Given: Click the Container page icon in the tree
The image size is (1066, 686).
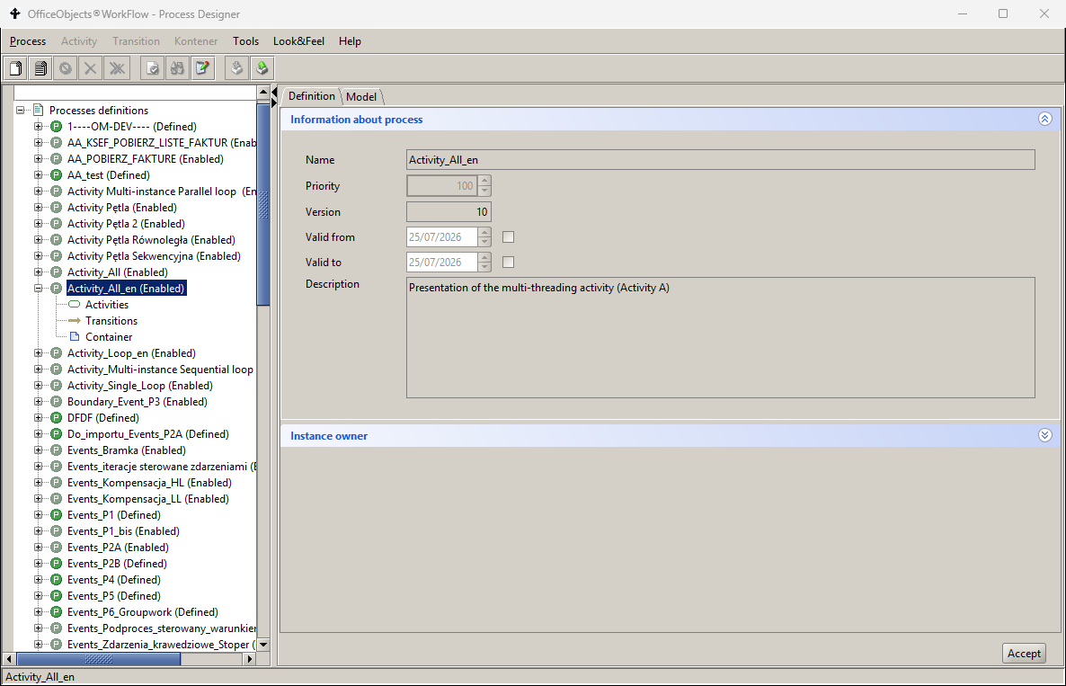Looking at the screenshot, I should click(75, 336).
